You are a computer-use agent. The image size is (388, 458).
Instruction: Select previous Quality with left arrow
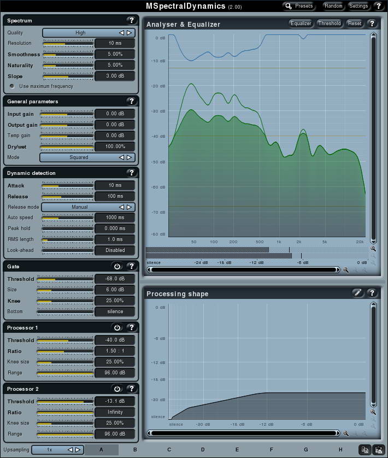(x=121, y=33)
